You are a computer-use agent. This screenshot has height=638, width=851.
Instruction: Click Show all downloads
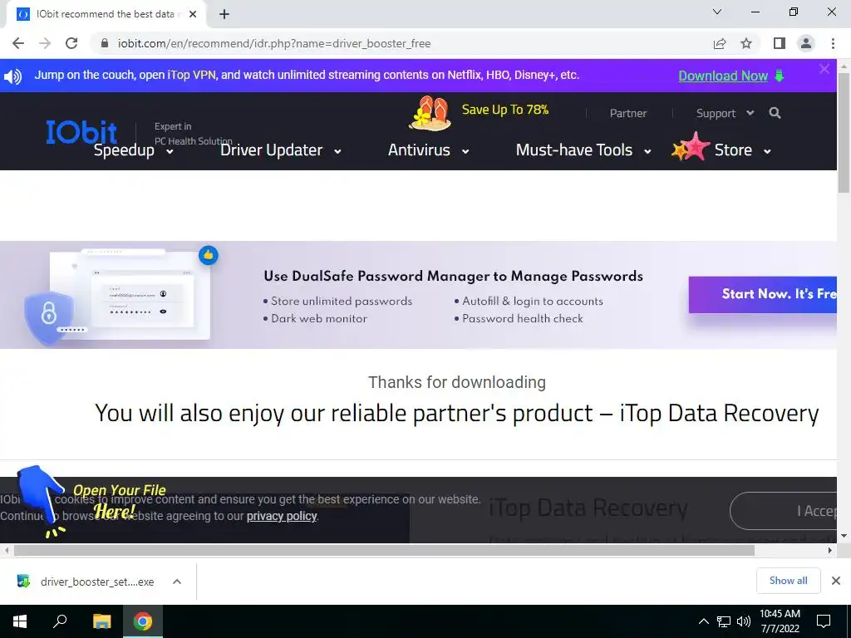pyautogui.click(x=788, y=581)
